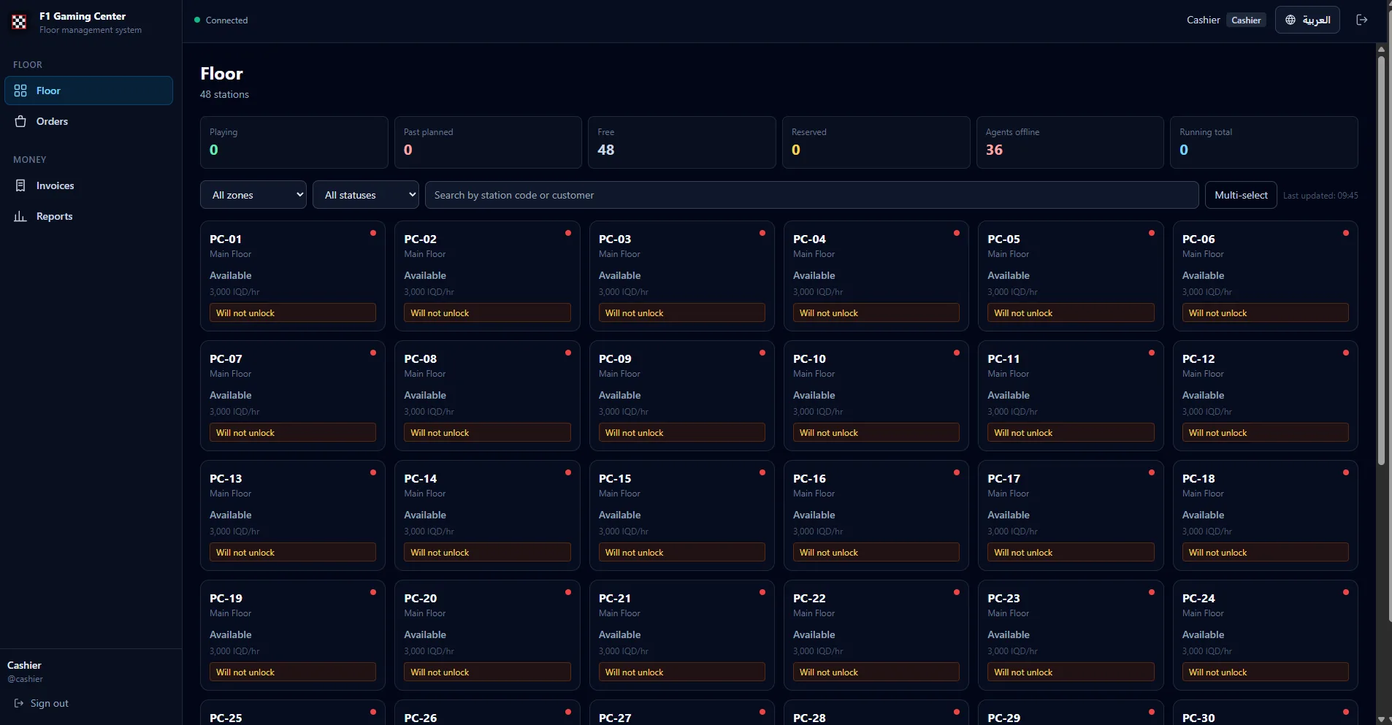Enable Multi-select mode
1392x725 pixels.
1241,195
